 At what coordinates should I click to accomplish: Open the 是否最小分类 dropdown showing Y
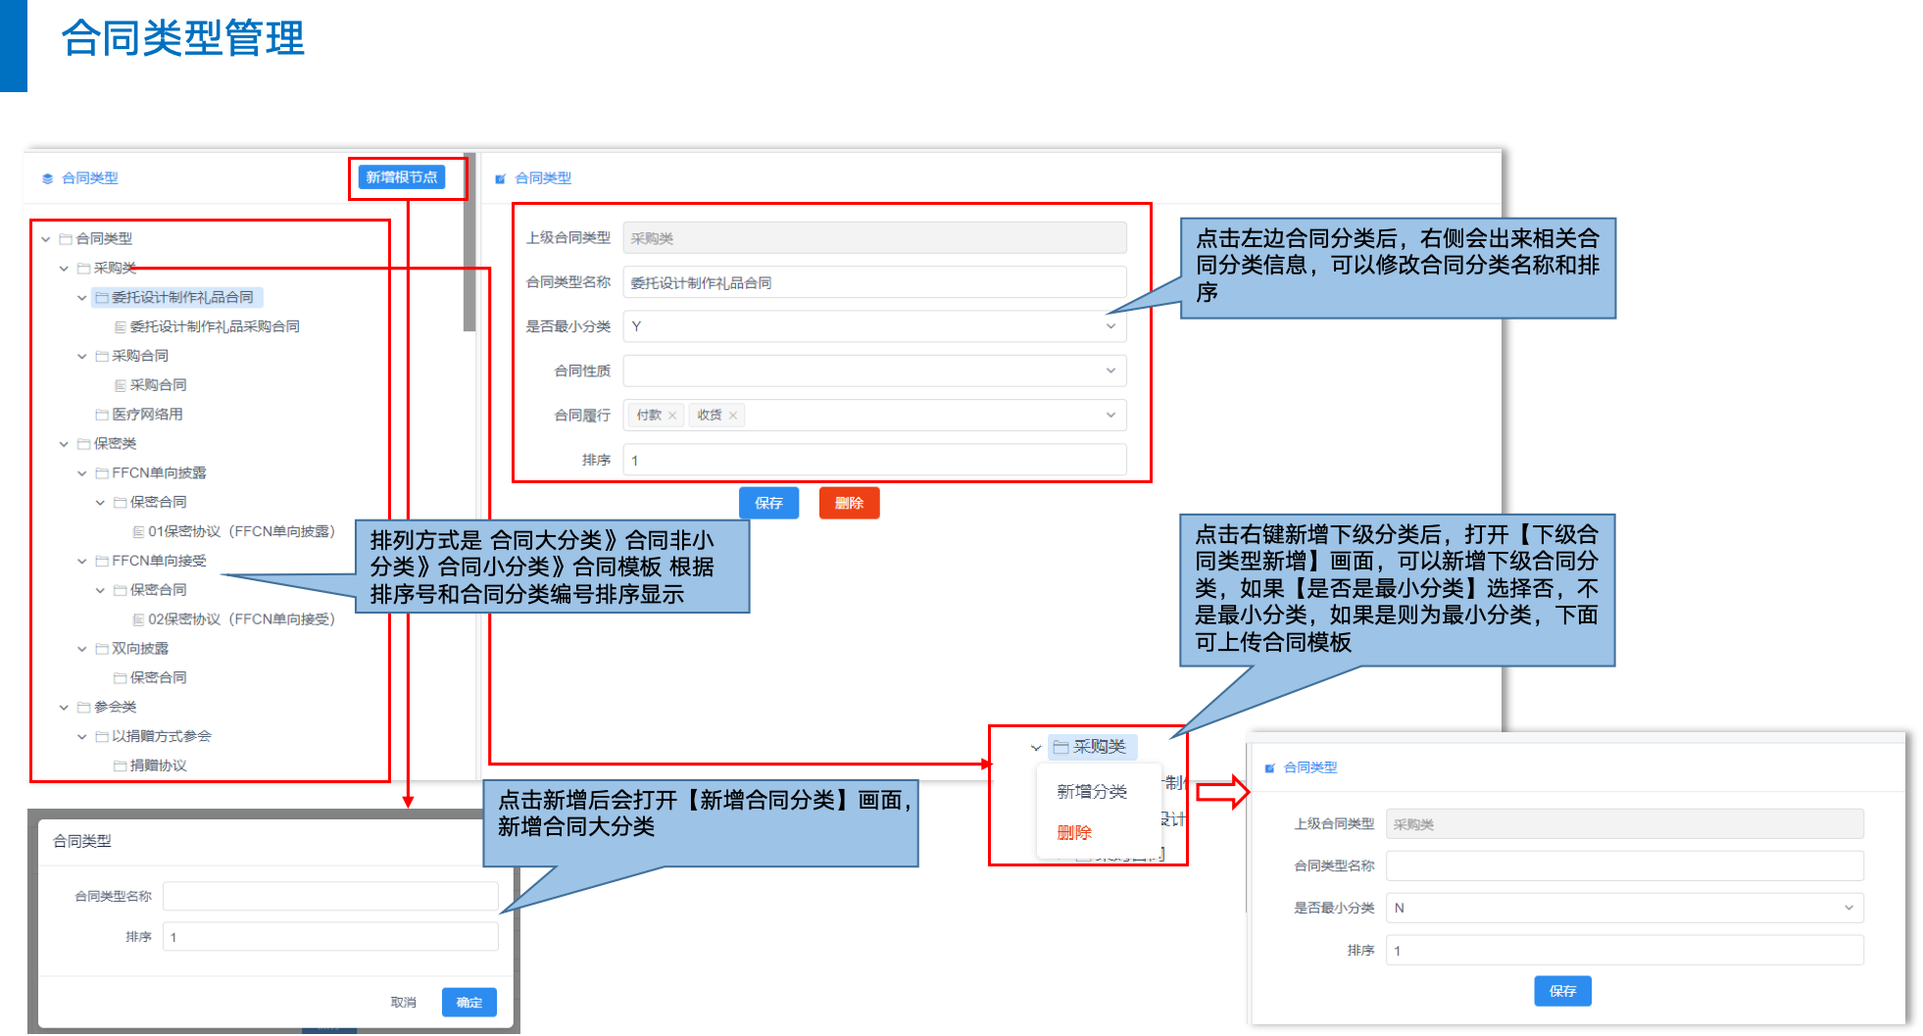873,326
